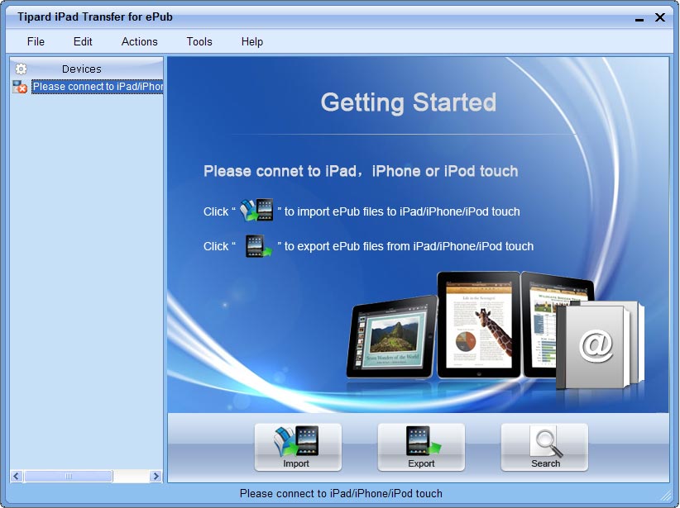
Task: Click the iPad showing the giraffe page
Action: (479, 325)
